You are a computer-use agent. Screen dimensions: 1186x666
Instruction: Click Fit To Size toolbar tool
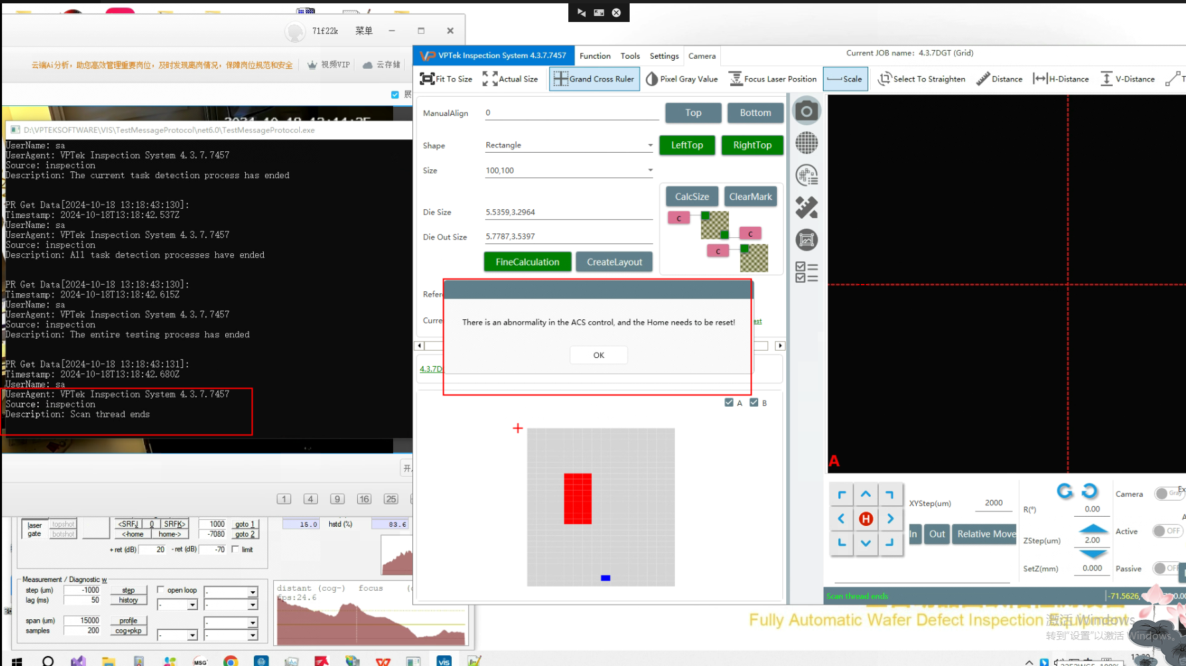pyautogui.click(x=446, y=79)
